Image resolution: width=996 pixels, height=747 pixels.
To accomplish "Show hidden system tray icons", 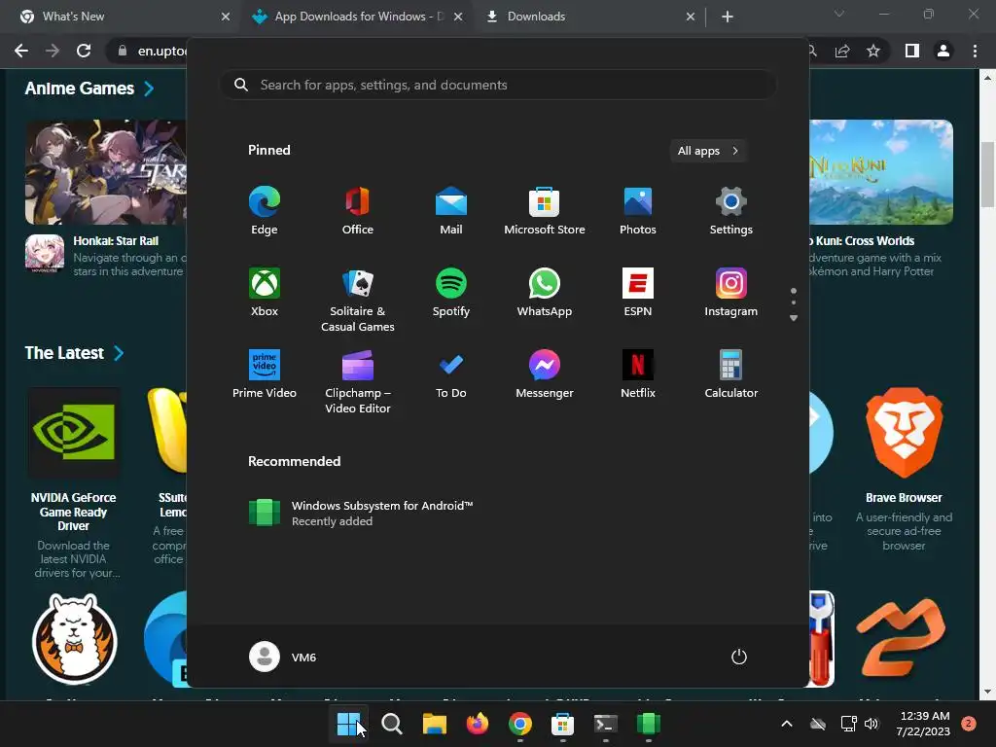I will pyautogui.click(x=786, y=724).
